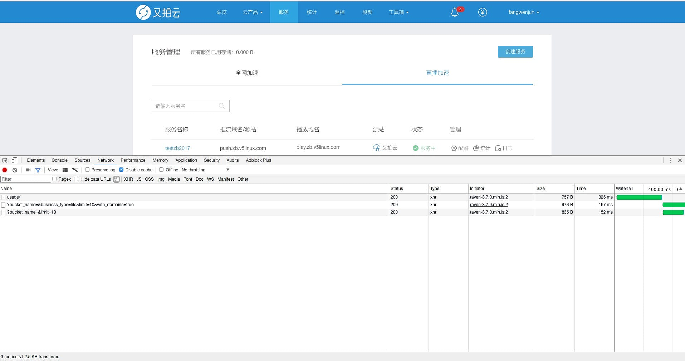Activate the inspect element picker

tap(5, 160)
